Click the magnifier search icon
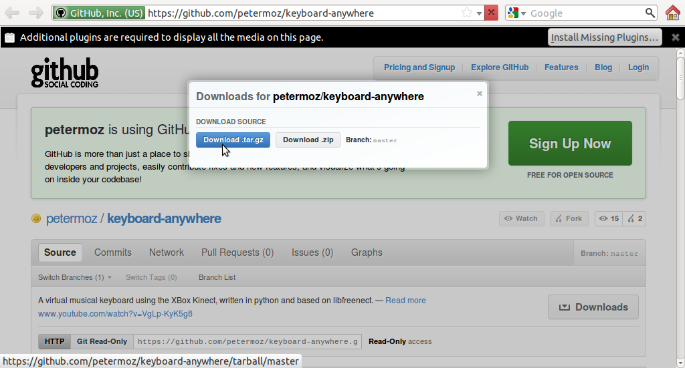The image size is (685, 368). tap(650, 13)
